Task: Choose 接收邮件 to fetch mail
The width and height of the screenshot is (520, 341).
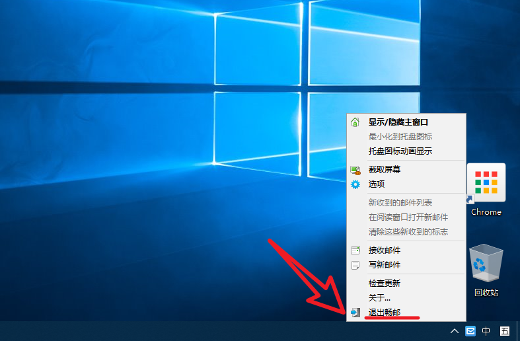Action: 406,250
